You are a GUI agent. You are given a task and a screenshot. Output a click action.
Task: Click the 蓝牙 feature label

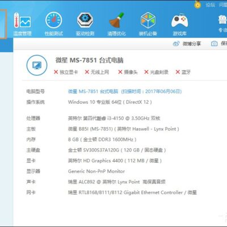point(186,72)
